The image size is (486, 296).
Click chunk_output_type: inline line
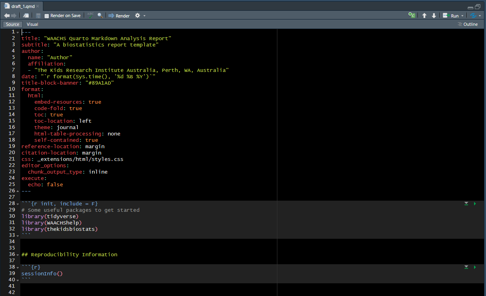[68, 172]
